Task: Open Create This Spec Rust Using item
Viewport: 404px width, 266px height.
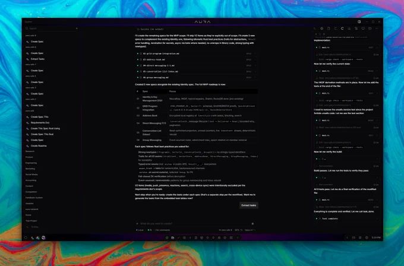Action: click(45, 128)
